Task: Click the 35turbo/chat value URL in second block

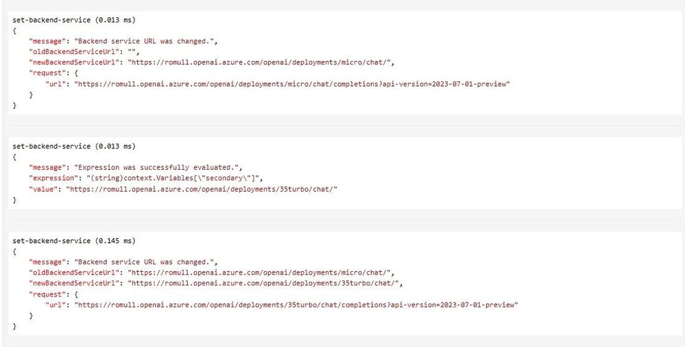Action: point(202,189)
